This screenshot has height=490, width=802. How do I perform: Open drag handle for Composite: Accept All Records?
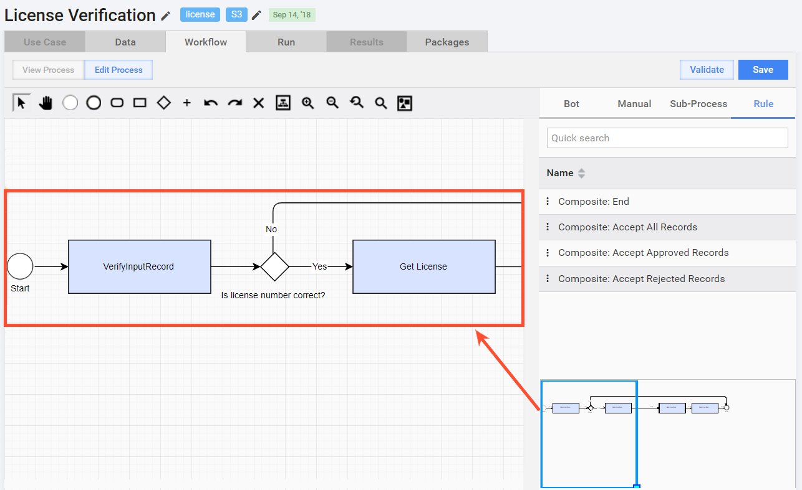(x=548, y=227)
